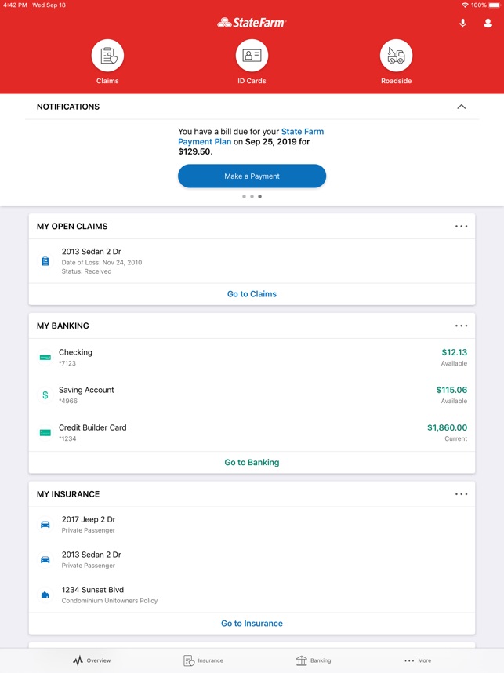This screenshot has height=673, width=504.
Task: Open My Open Claims options menu
Action: pos(461,227)
